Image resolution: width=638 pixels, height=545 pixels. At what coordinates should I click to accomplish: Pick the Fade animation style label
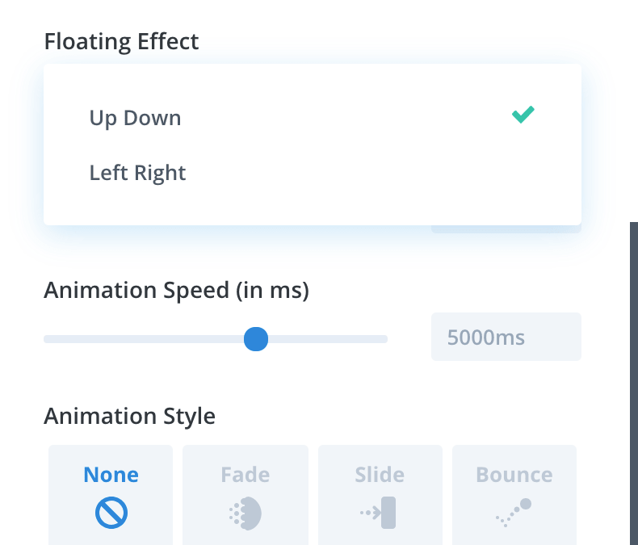tap(246, 475)
